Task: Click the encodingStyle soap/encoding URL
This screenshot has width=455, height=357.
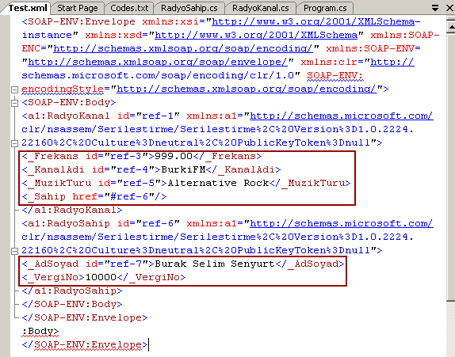Action: click(247, 89)
